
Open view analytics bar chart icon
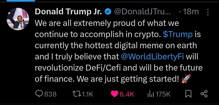click(x=151, y=94)
